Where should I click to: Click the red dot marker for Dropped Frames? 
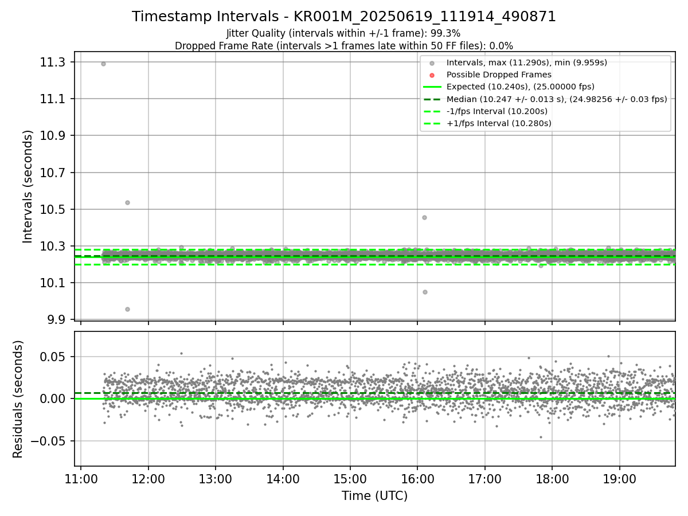click(432, 75)
